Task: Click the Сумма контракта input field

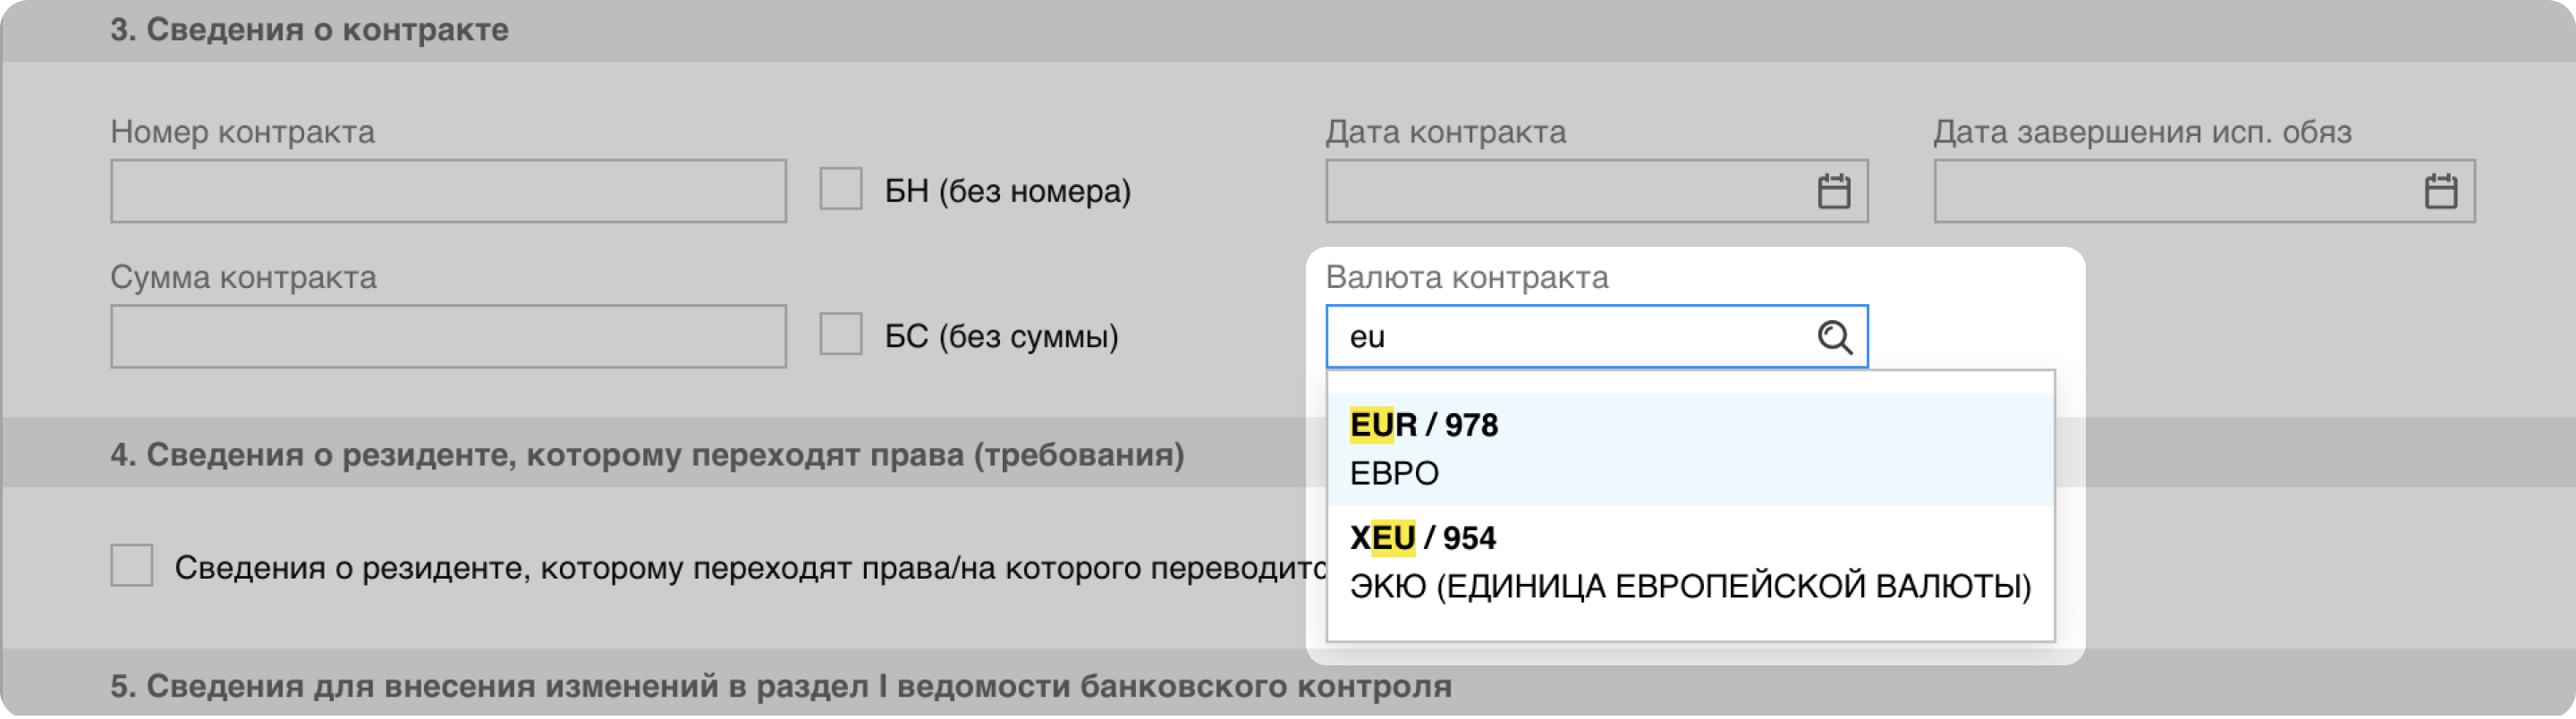Action: pos(448,336)
